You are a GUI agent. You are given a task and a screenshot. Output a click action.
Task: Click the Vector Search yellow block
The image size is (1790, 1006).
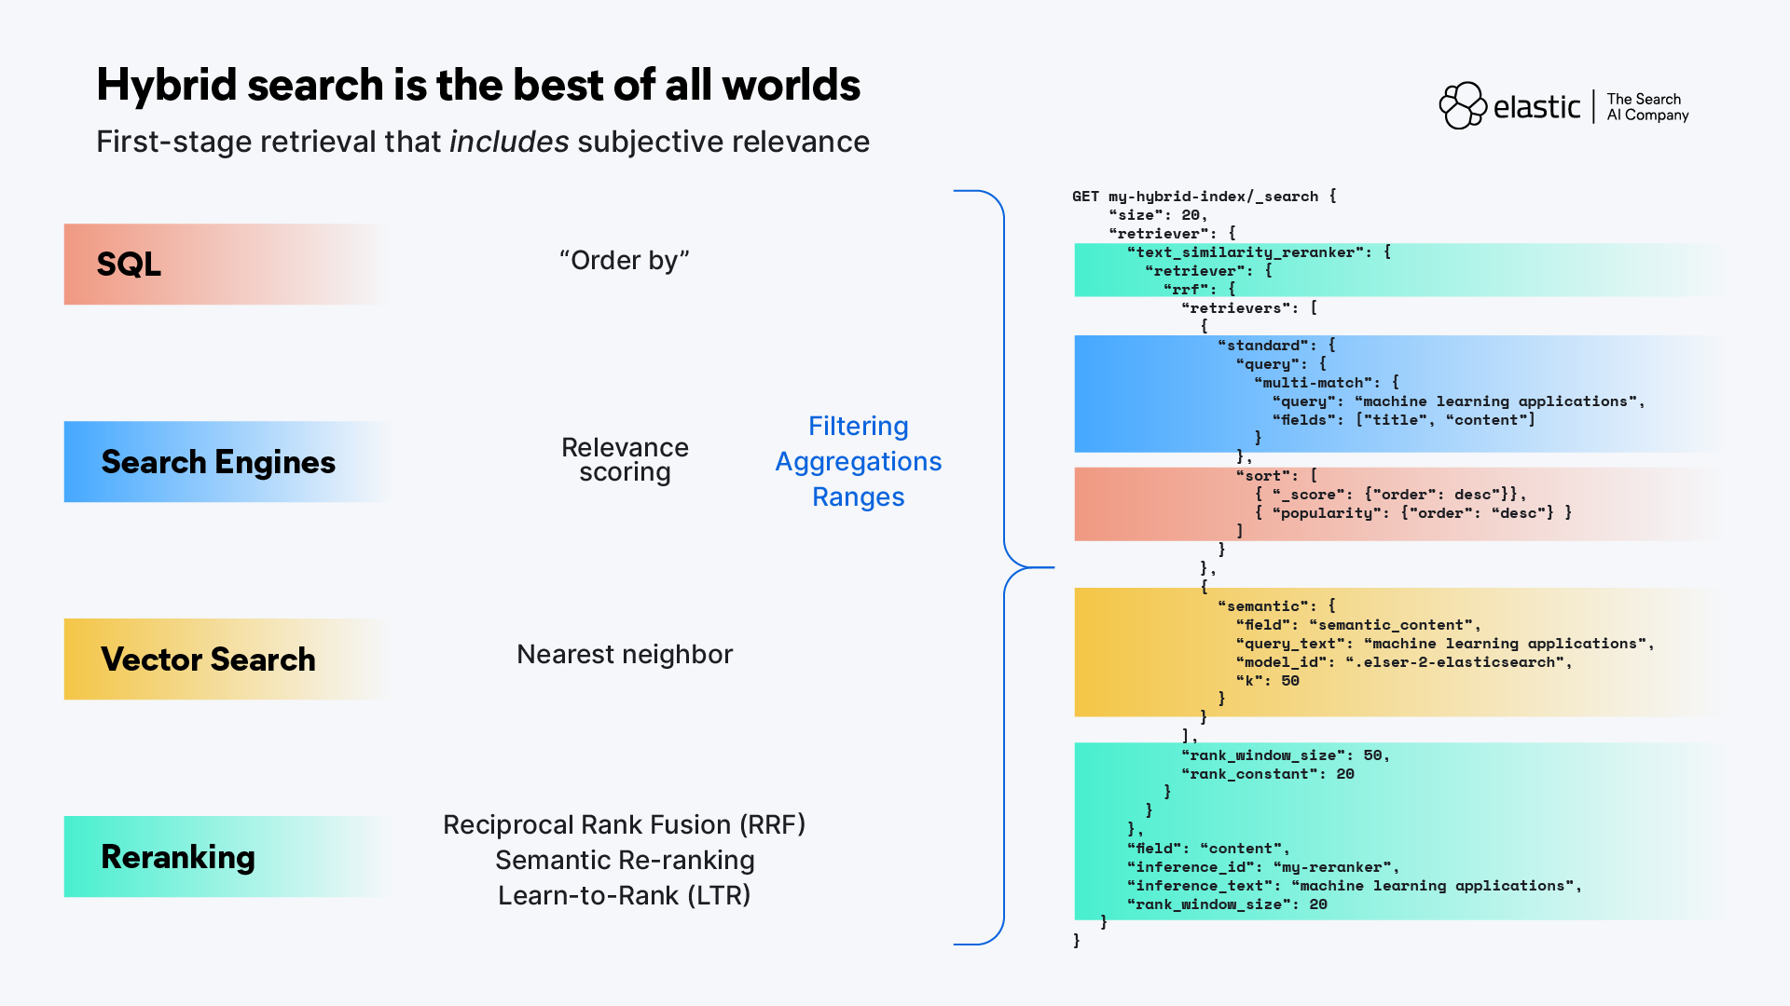click(x=224, y=659)
